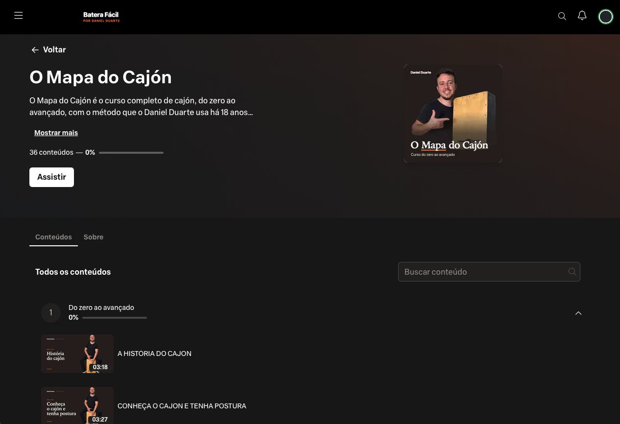Open notifications bell icon

(582, 16)
